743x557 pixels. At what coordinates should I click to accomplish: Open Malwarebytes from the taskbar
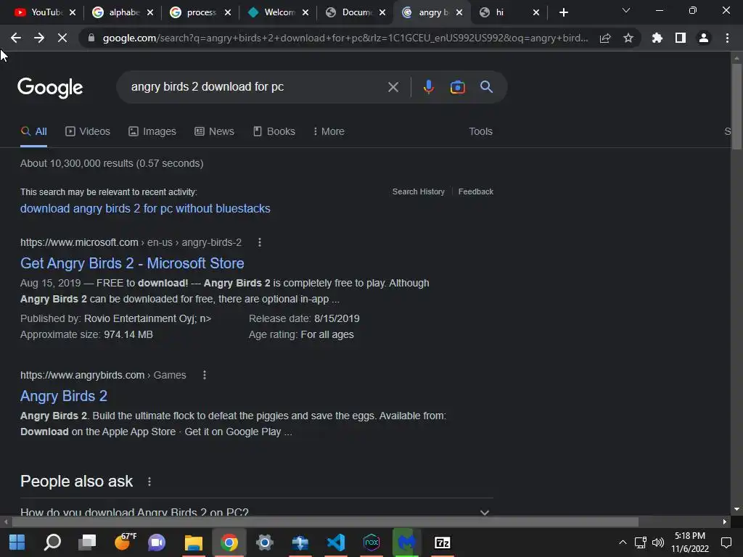(406, 542)
